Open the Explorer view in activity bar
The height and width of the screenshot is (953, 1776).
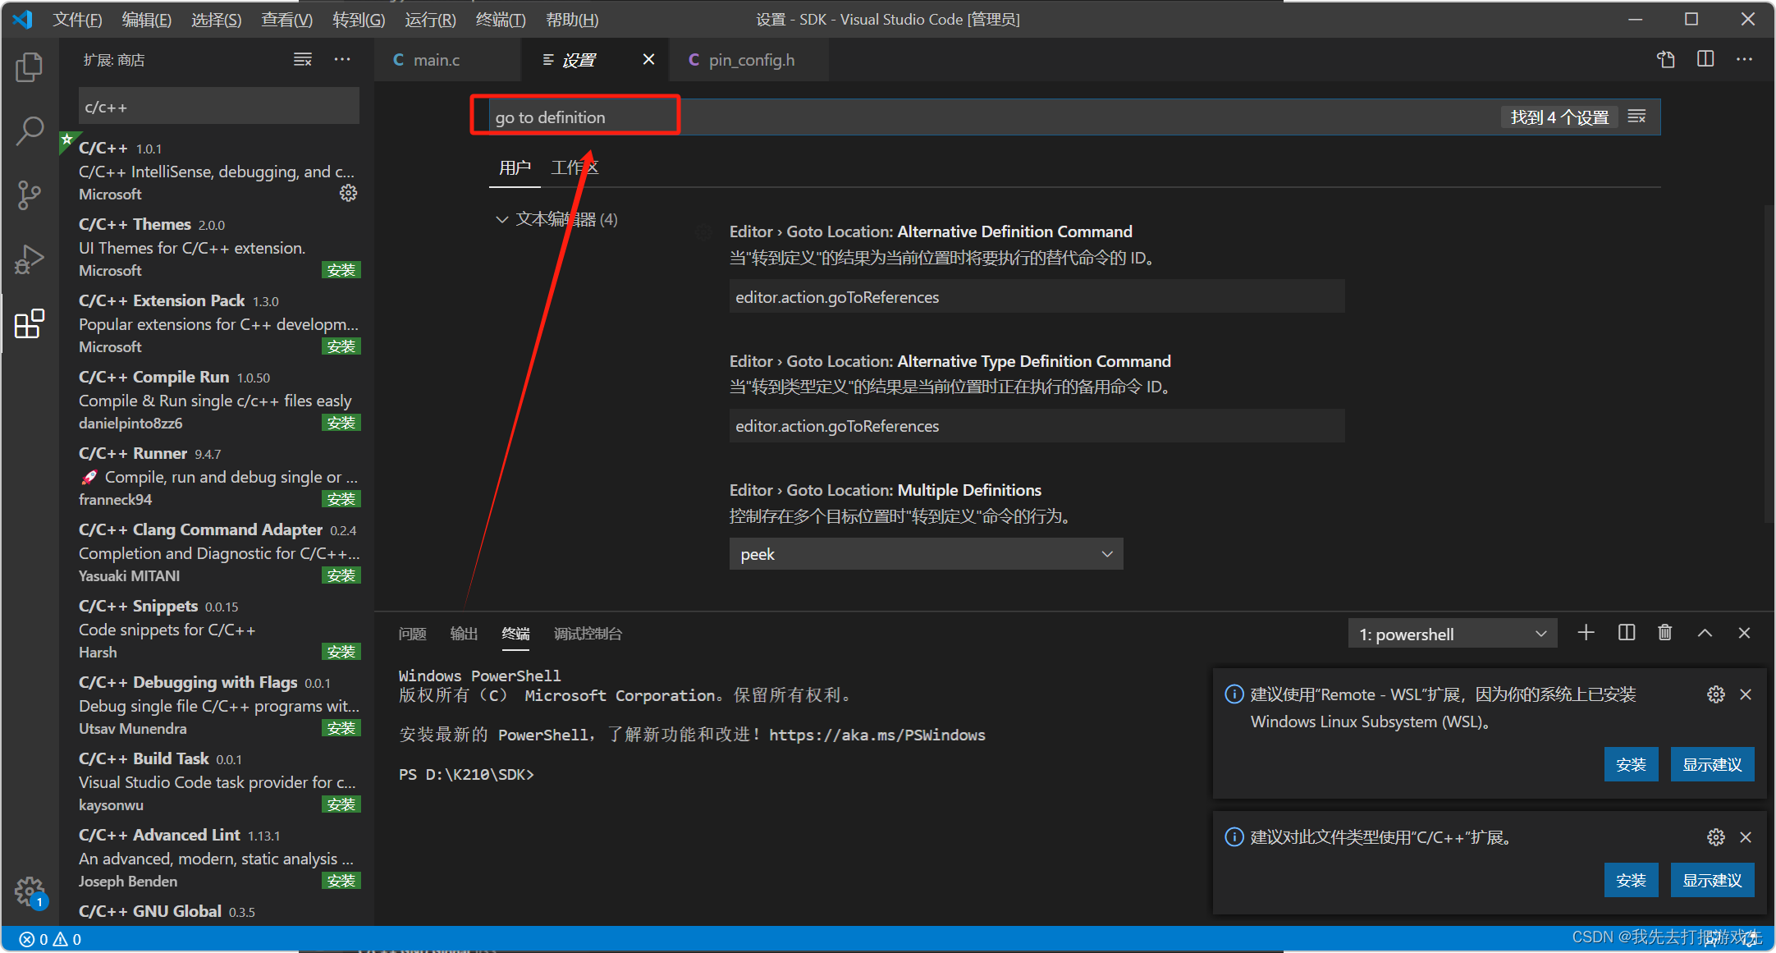pyautogui.click(x=30, y=67)
